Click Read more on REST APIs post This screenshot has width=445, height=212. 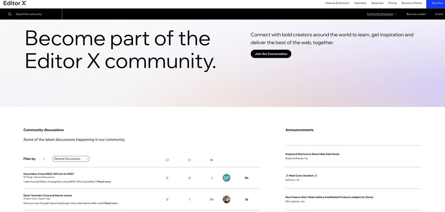pos(105,182)
